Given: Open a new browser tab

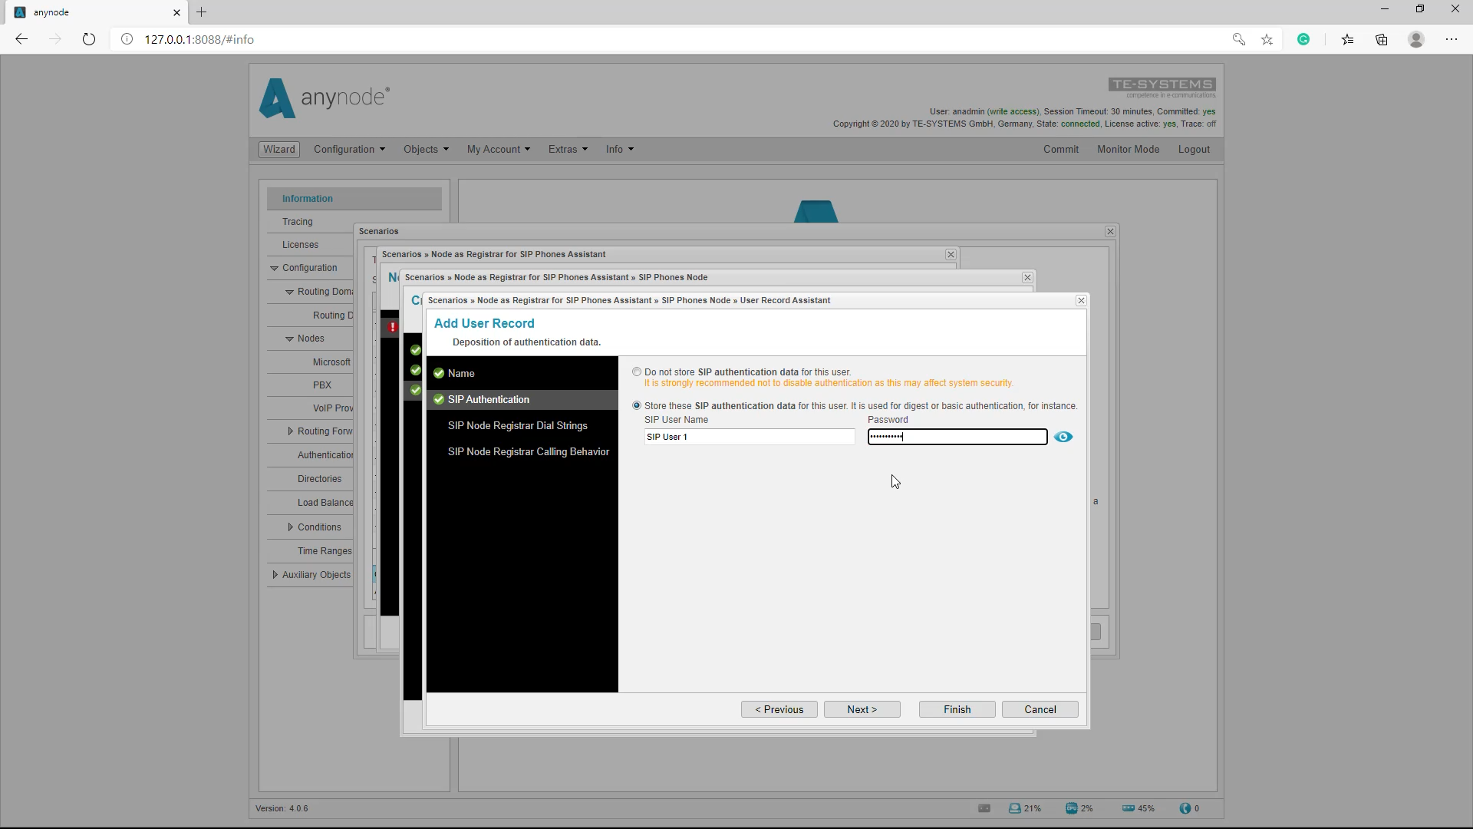Looking at the screenshot, I should click(x=202, y=12).
